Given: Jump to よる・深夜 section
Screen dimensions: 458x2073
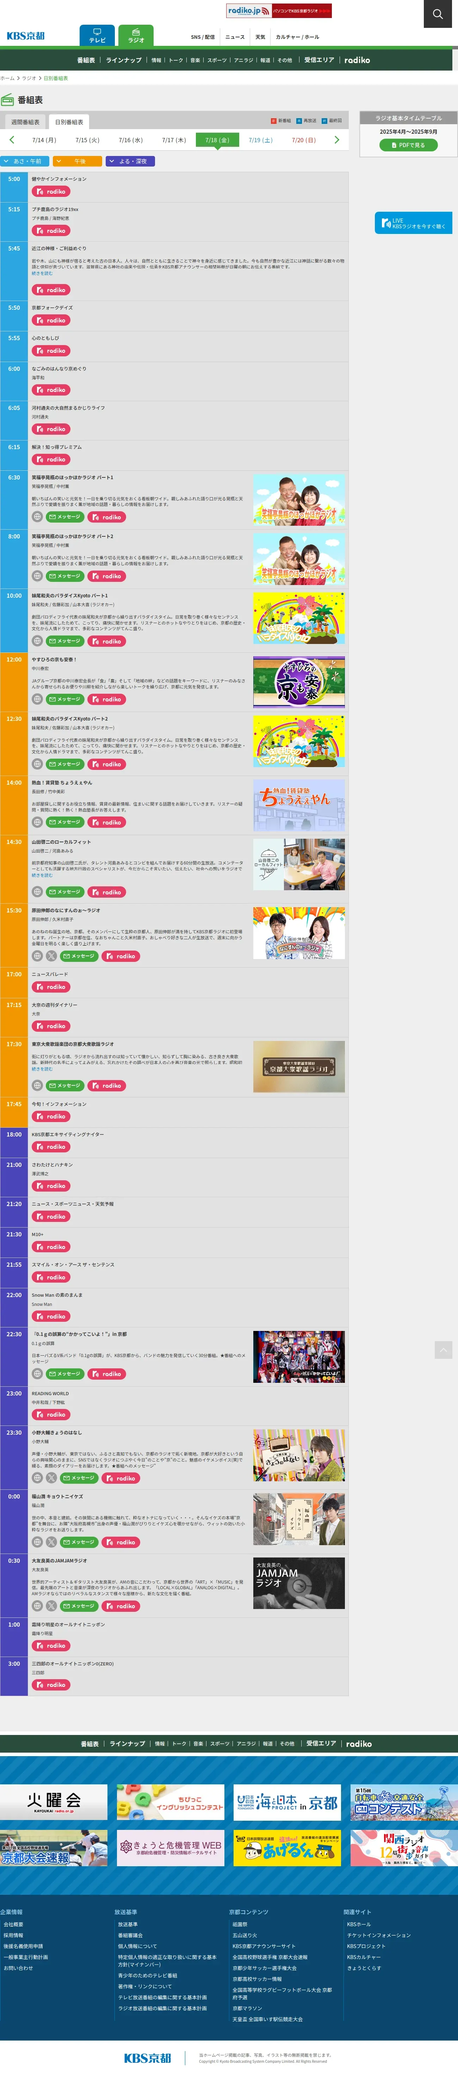Looking at the screenshot, I should [x=130, y=161].
